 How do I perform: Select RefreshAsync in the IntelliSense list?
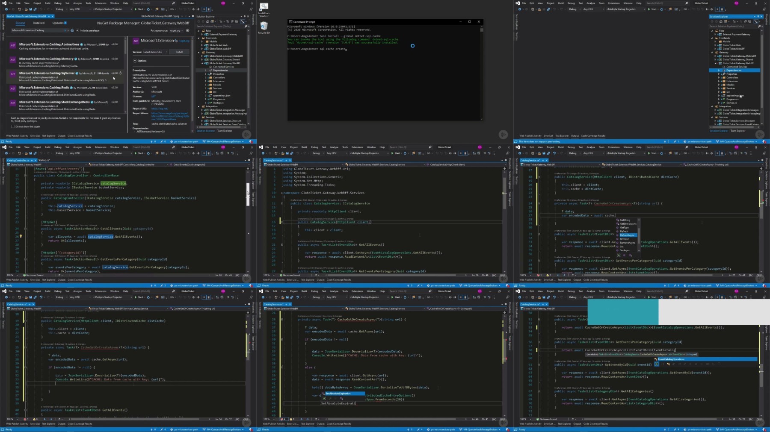pos(627,235)
